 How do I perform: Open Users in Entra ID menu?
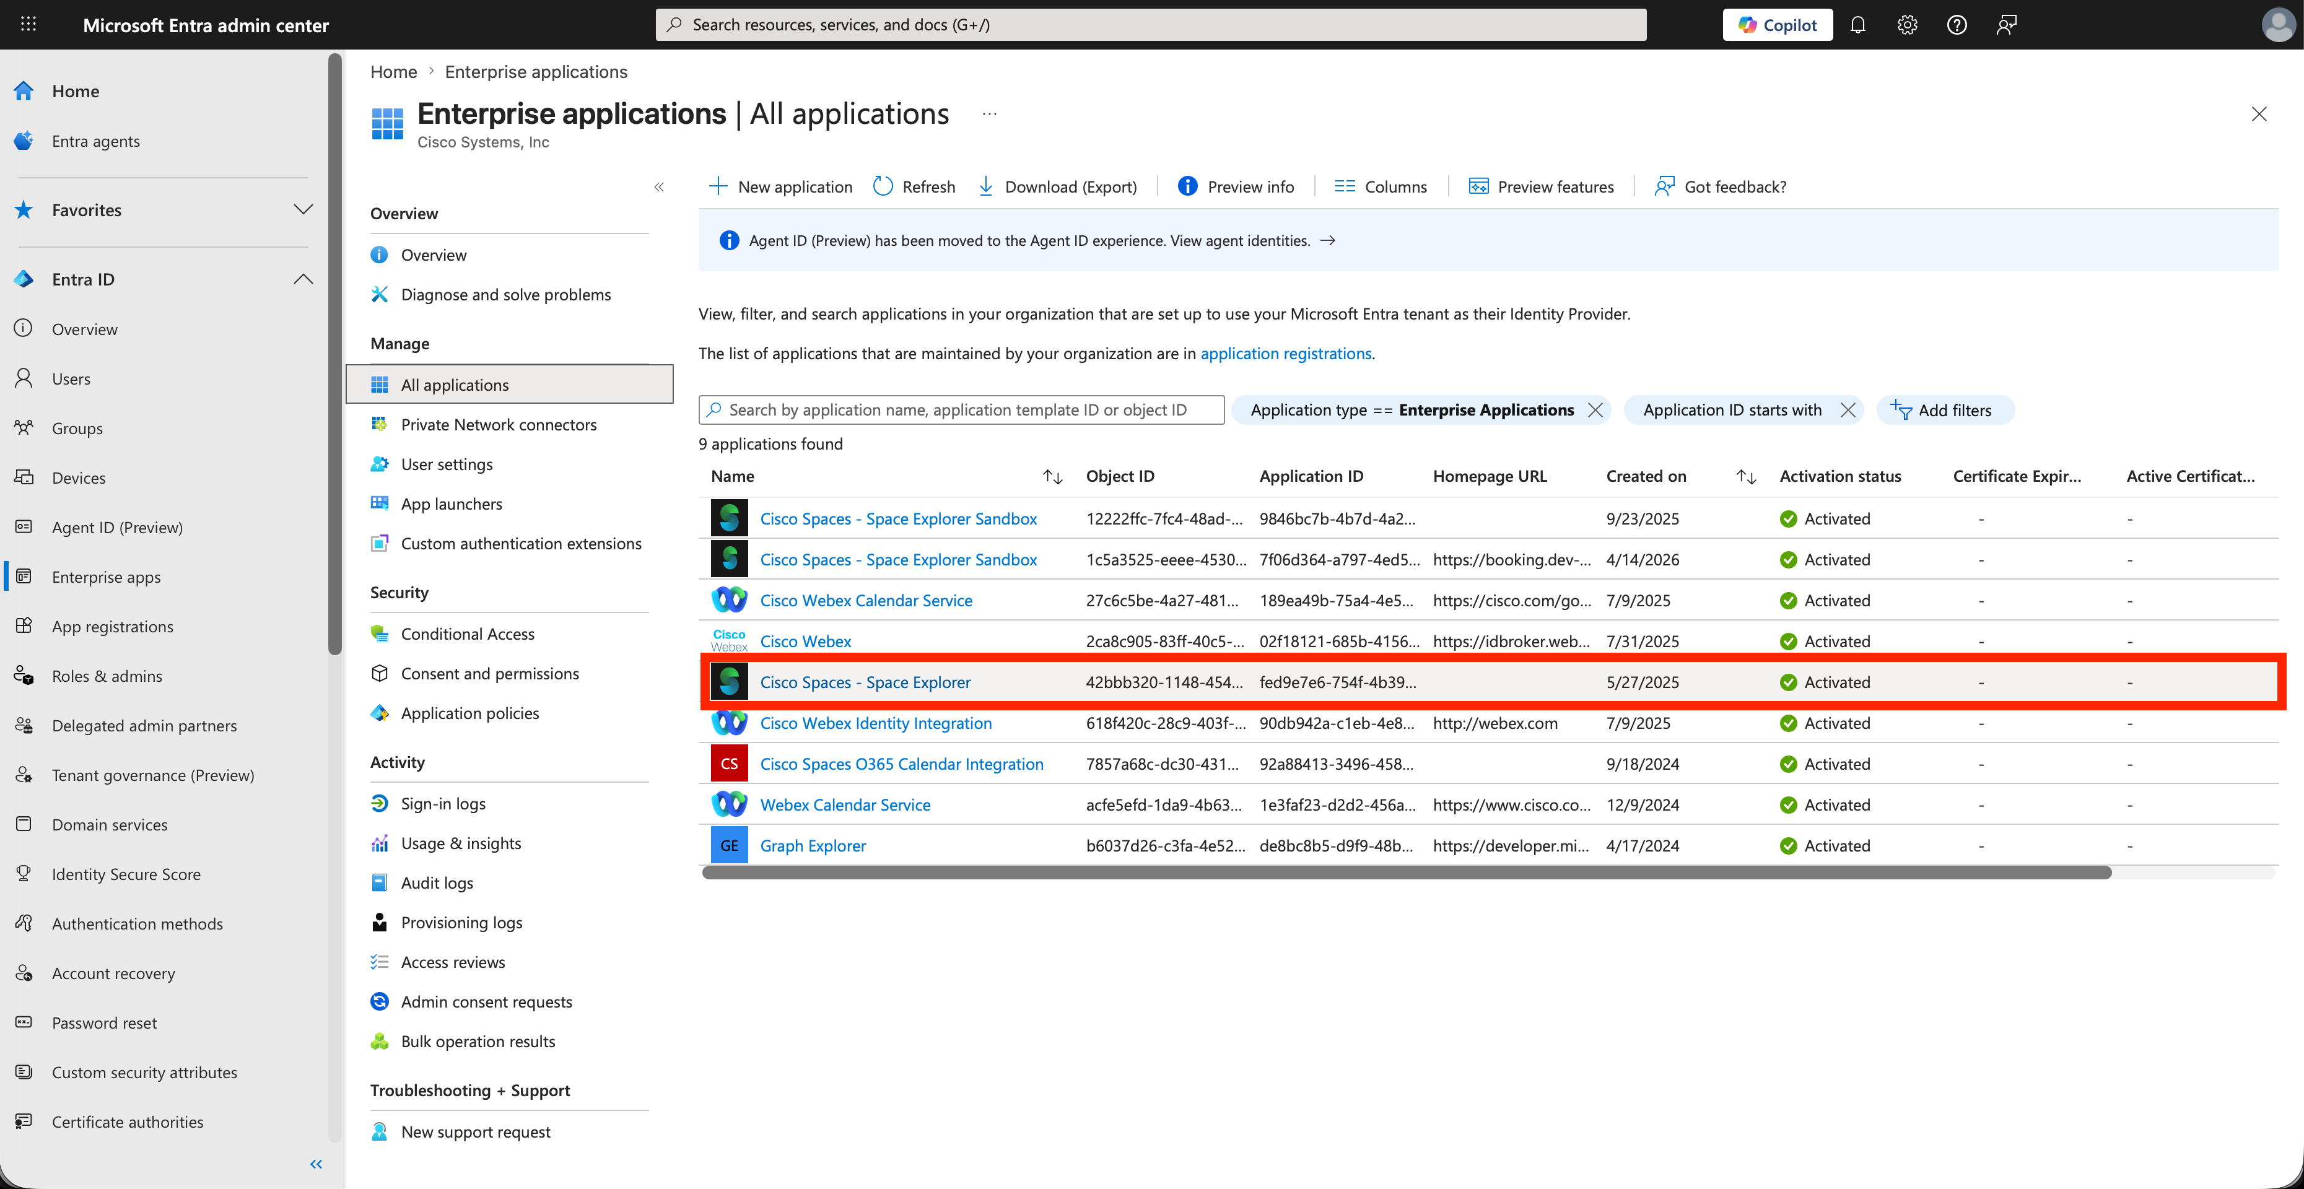[71, 378]
